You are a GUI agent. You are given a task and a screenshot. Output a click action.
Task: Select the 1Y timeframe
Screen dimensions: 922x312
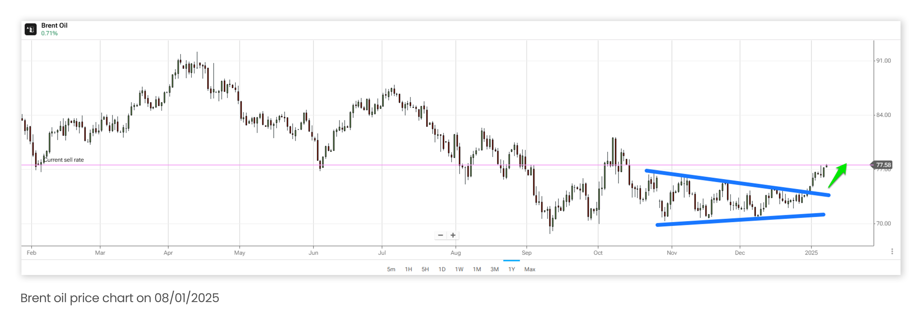tap(511, 269)
